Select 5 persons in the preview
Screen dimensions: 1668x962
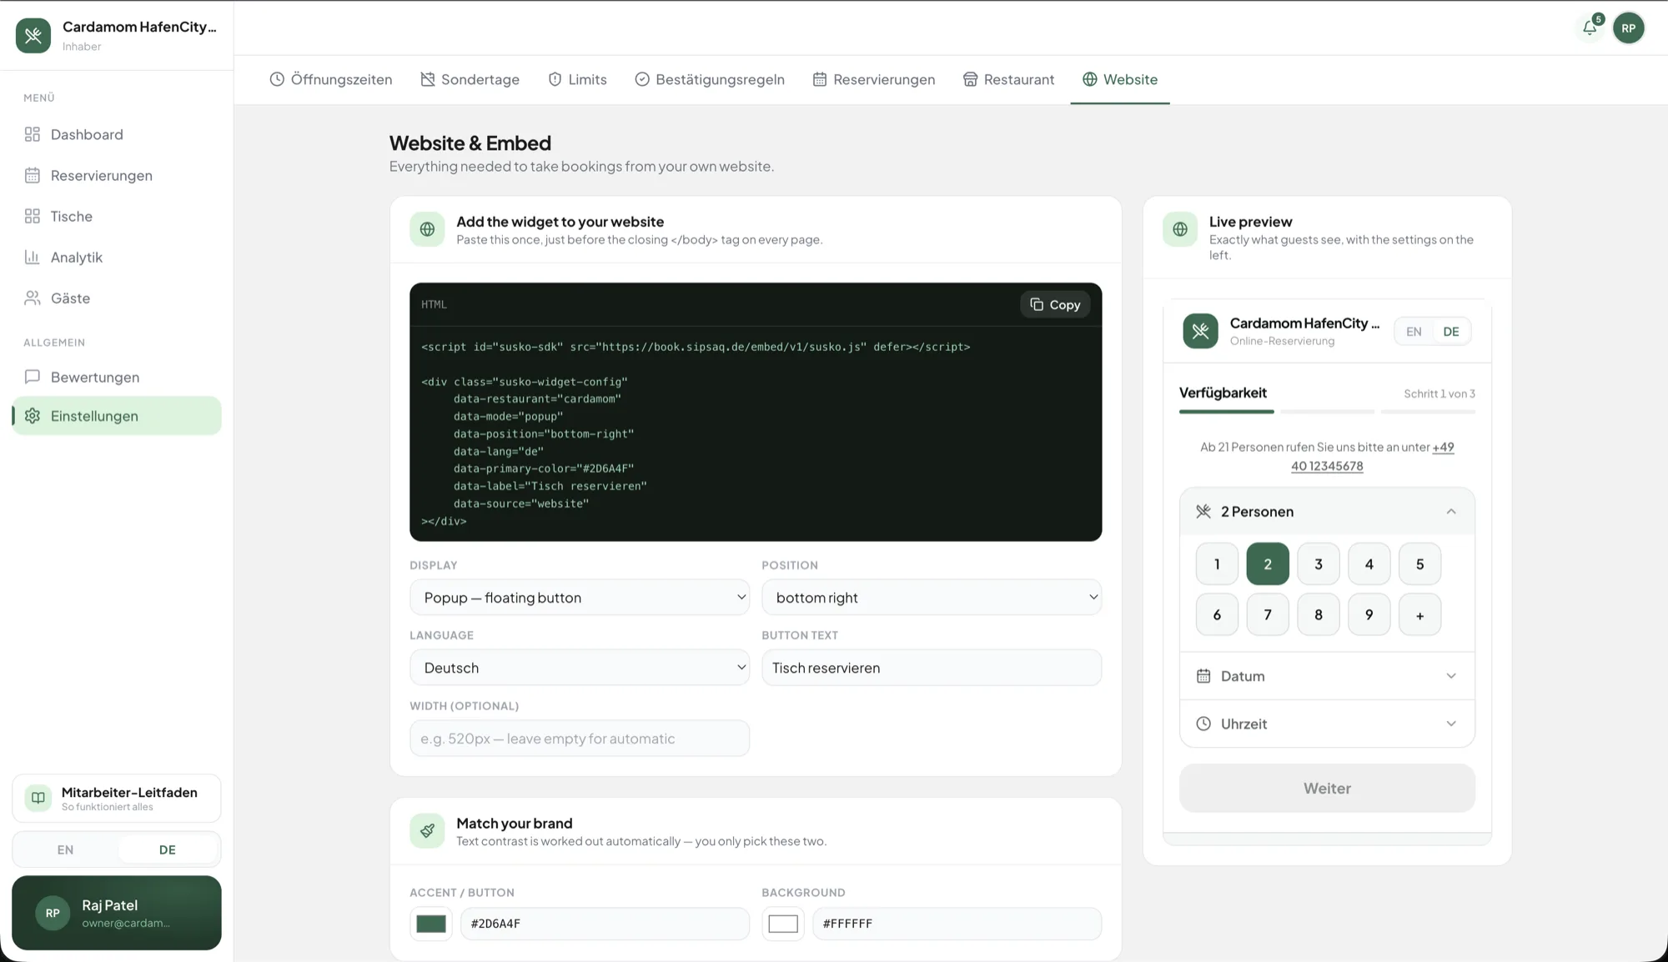tap(1419, 564)
